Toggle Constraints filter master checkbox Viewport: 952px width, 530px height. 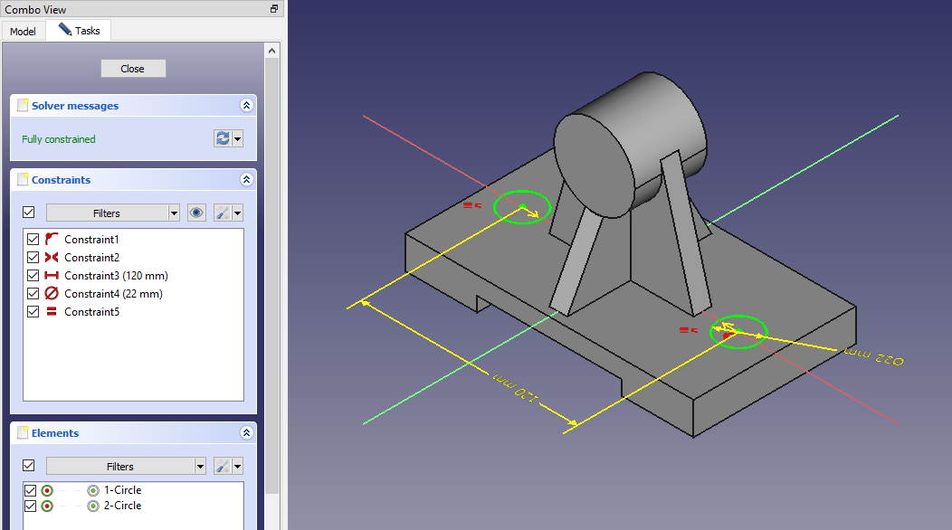(28, 213)
